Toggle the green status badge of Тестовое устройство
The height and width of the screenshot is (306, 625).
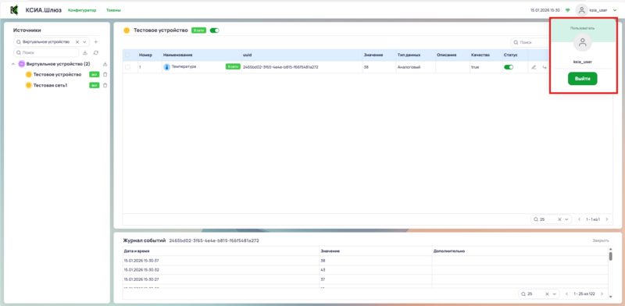point(94,74)
